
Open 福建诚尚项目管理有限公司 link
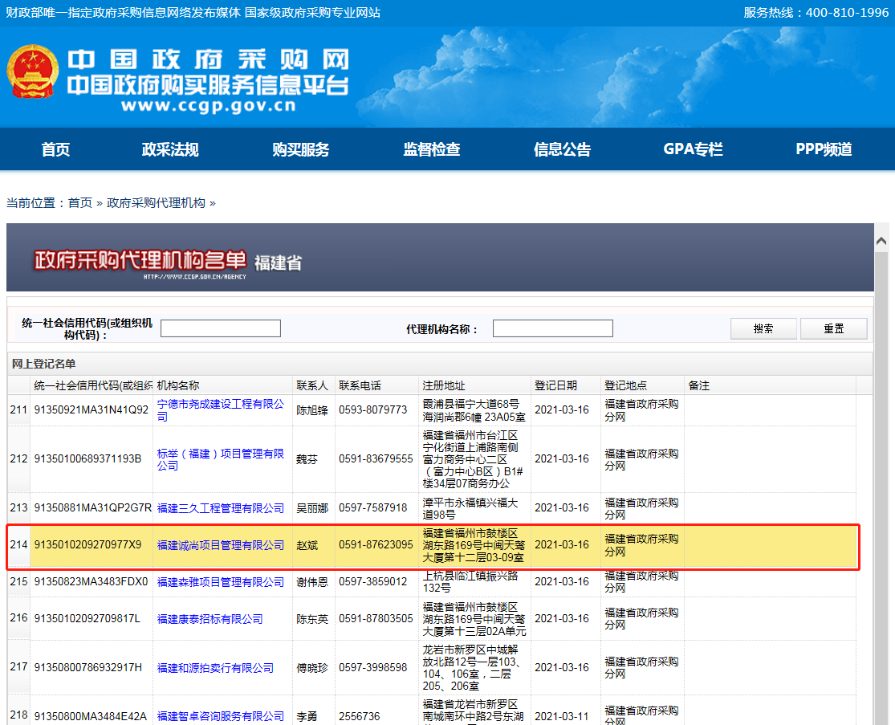220,545
